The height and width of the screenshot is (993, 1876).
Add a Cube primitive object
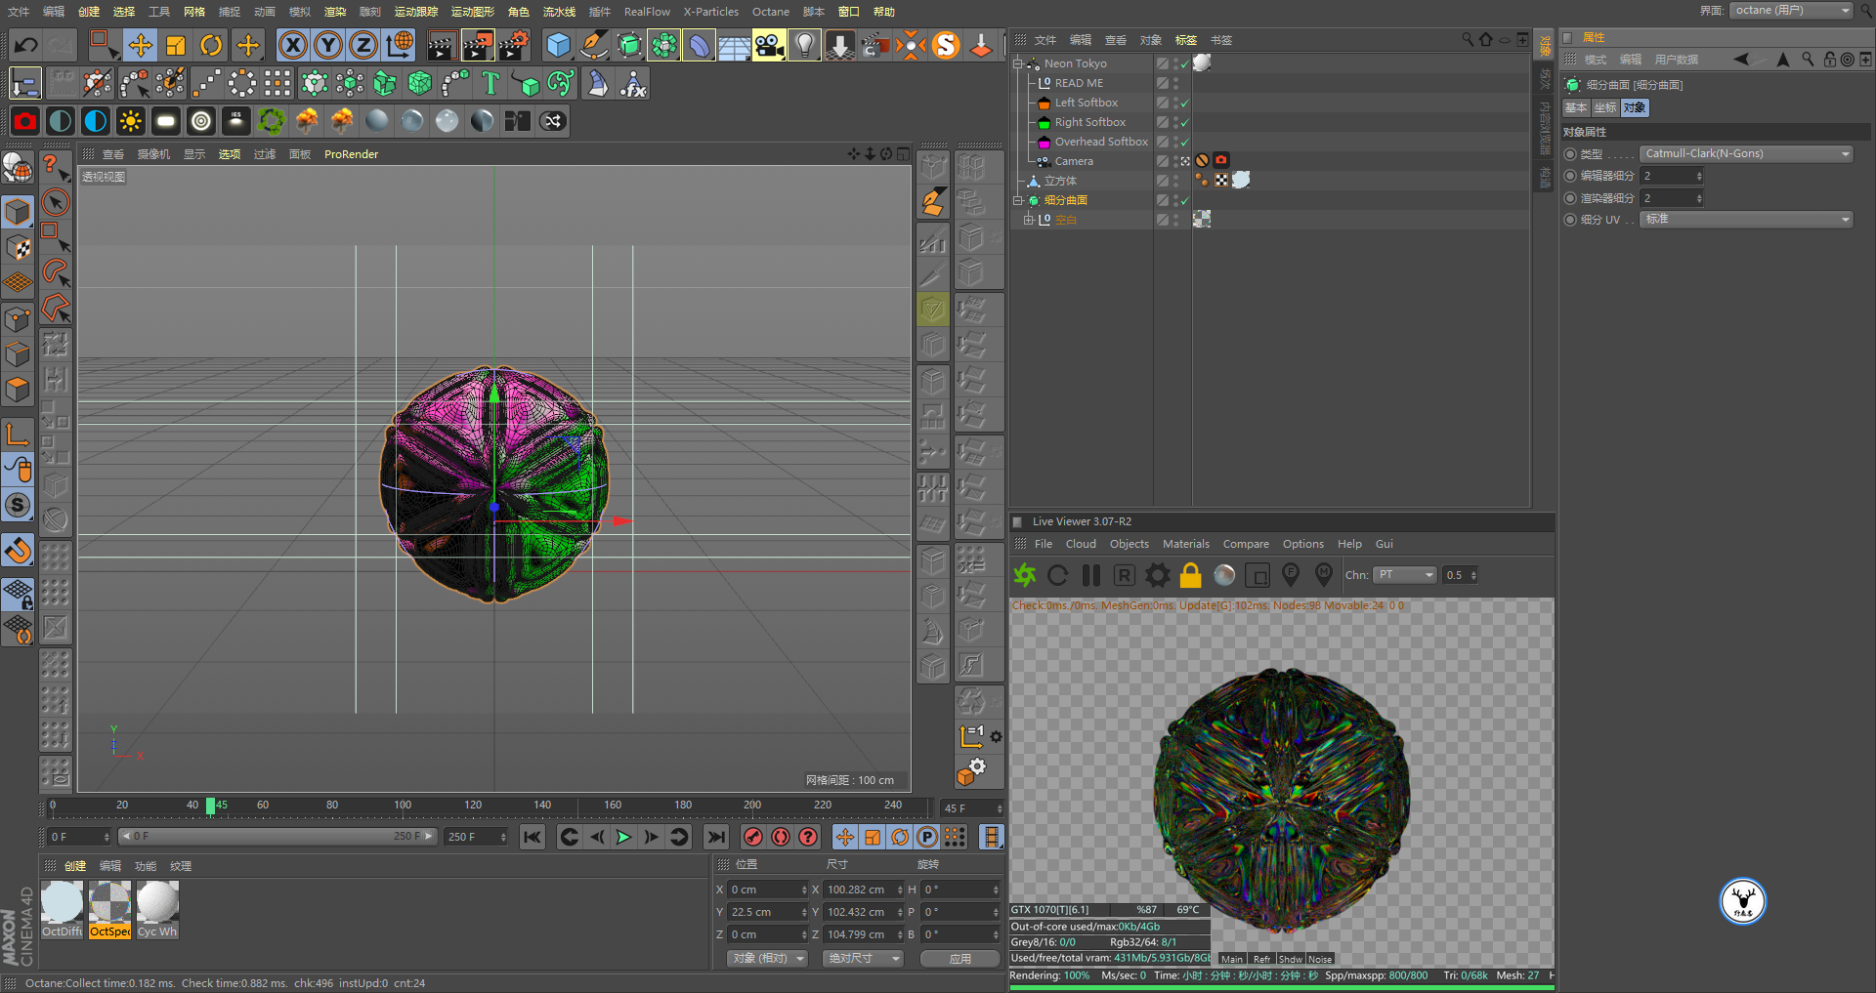pyautogui.click(x=558, y=45)
